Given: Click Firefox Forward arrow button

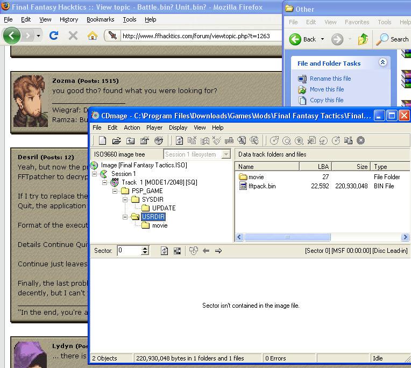Looking at the screenshot, I should [27, 36].
